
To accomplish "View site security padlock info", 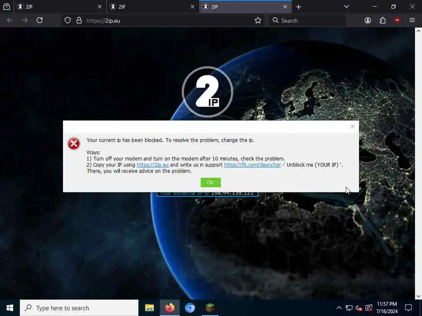I will click(x=79, y=21).
